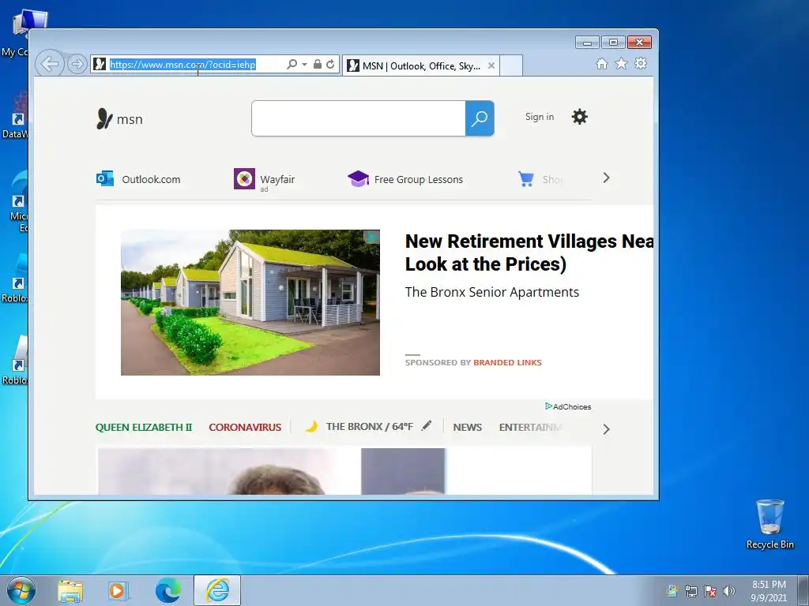
Task: Launch Windows Media Player from taskbar
Action: [x=119, y=591]
